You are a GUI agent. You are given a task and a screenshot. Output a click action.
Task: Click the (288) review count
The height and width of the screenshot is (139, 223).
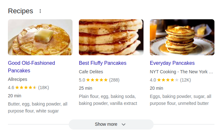coord(114,80)
